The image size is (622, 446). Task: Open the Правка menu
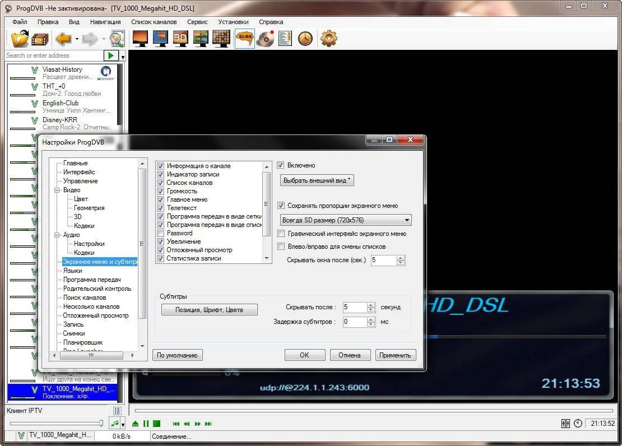click(x=48, y=22)
